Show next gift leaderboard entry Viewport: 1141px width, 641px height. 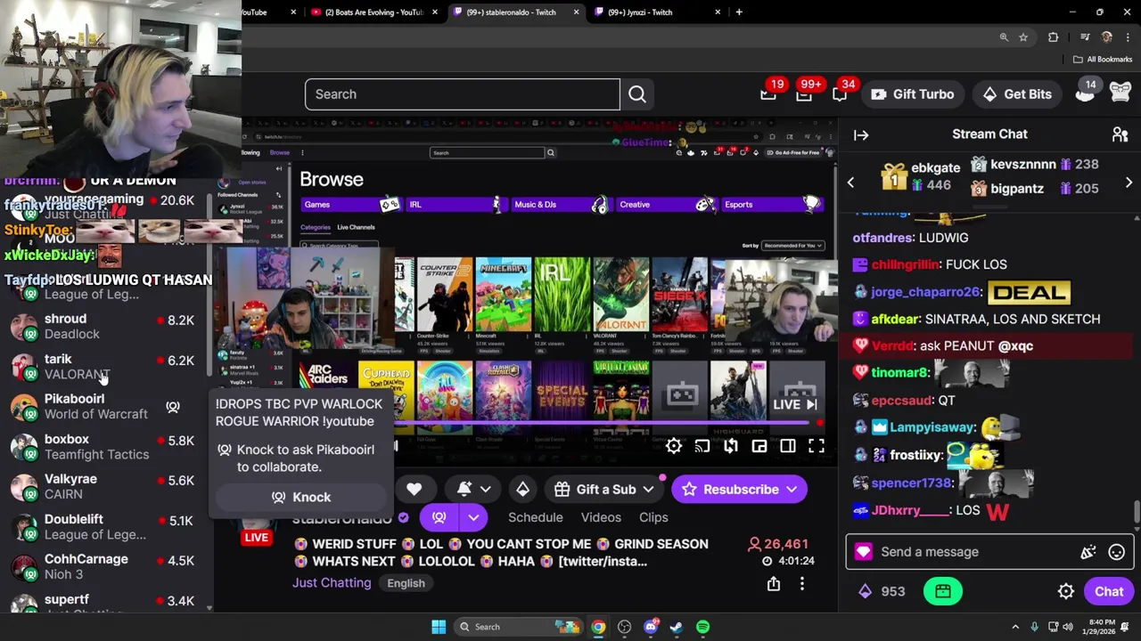pyautogui.click(x=1129, y=183)
